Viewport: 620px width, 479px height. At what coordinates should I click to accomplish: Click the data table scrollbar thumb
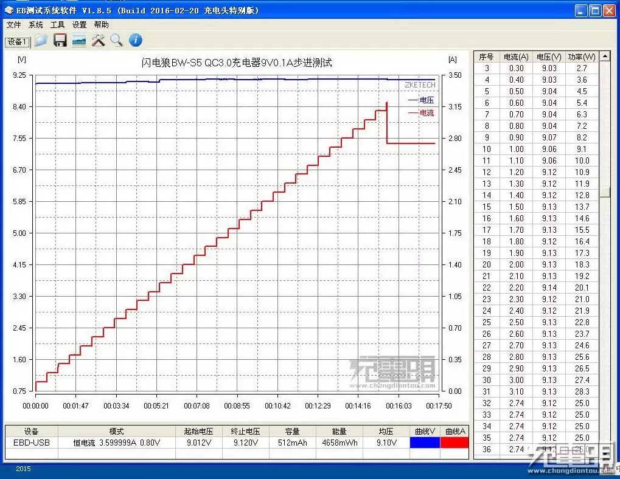tap(605, 192)
